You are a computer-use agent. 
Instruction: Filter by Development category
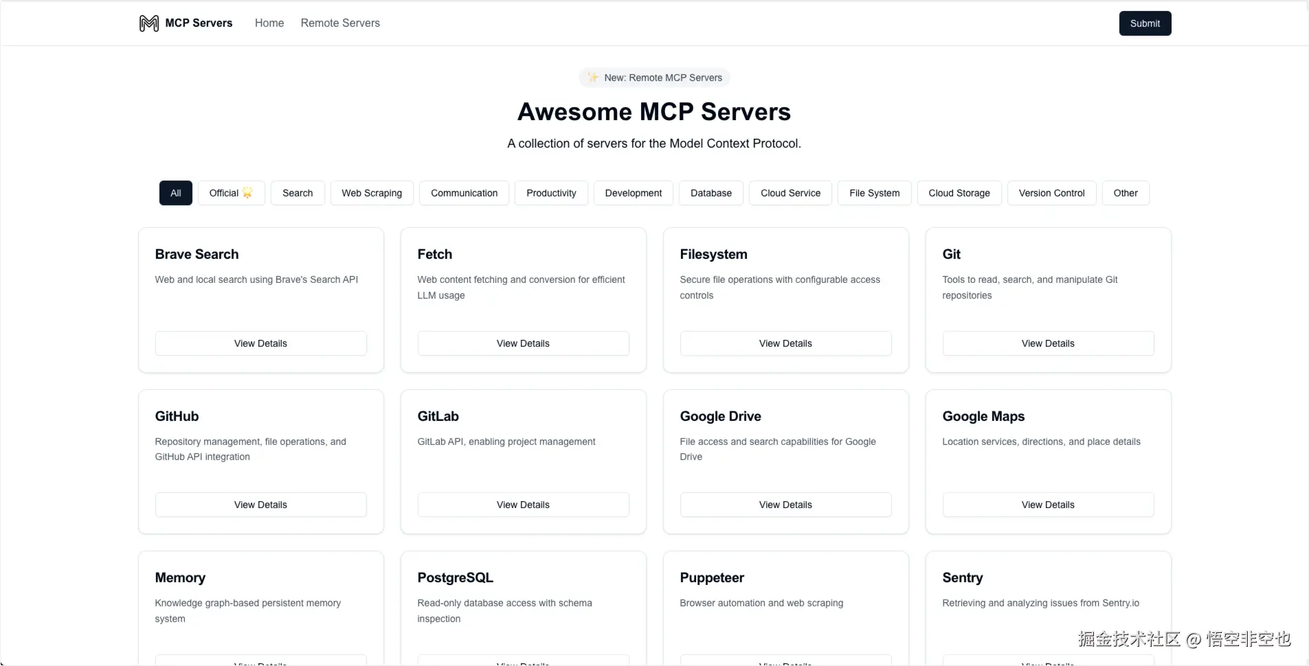pos(634,193)
